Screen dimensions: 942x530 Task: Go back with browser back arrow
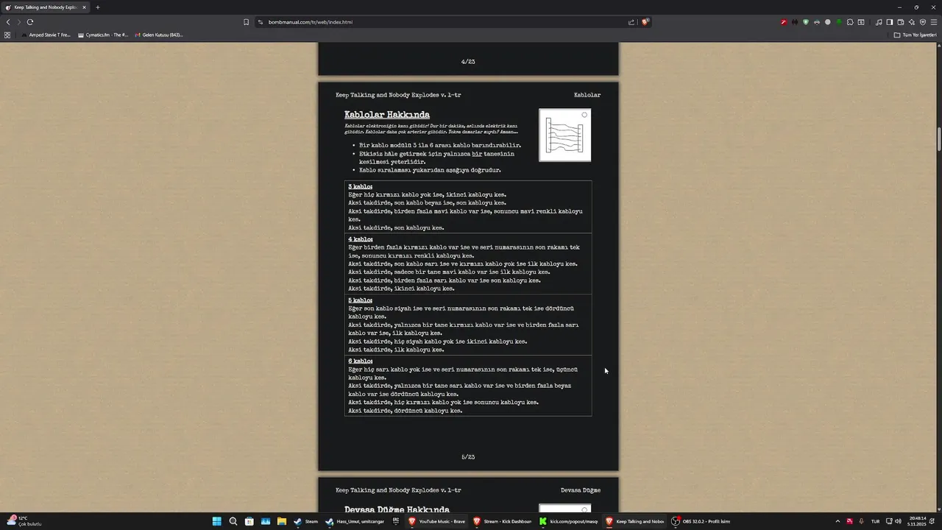pyautogui.click(x=8, y=22)
